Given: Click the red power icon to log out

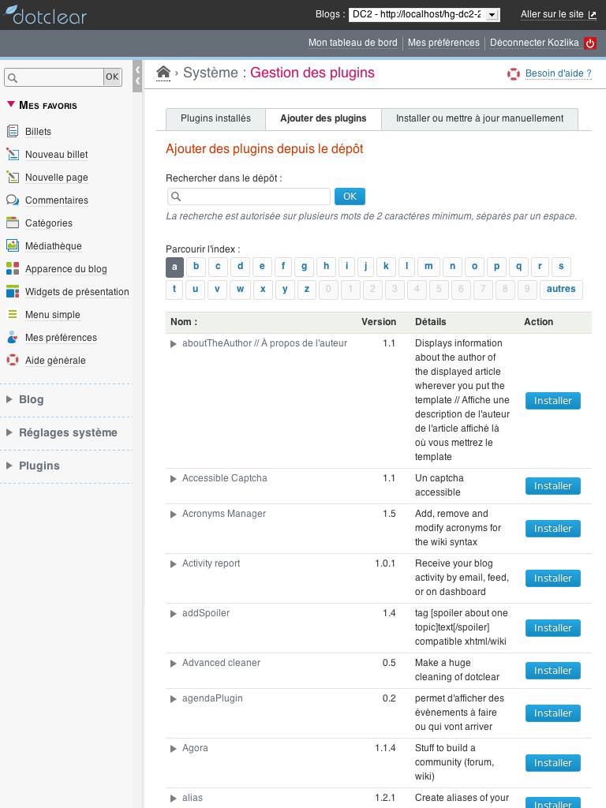Looking at the screenshot, I should (590, 43).
